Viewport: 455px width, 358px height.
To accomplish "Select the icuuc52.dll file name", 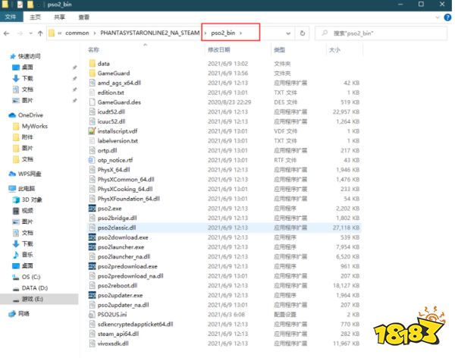I will 111,121.
